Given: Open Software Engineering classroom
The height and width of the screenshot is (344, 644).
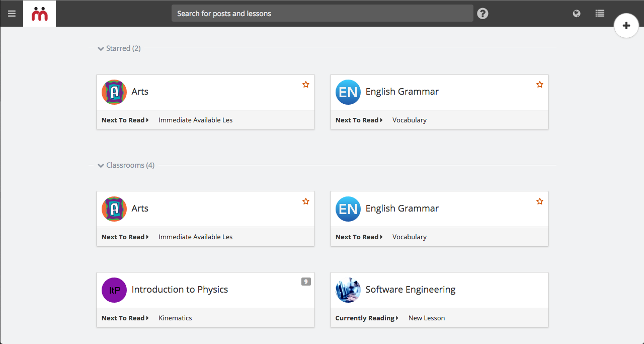Looking at the screenshot, I should tap(411, 290).
